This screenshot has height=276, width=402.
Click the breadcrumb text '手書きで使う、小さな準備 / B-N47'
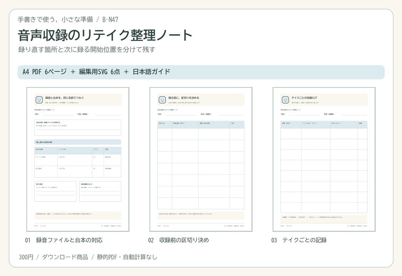pyautogui.click(x=68, y=20)
